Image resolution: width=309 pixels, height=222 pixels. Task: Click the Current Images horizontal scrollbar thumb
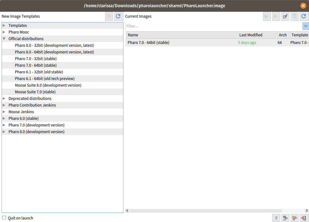tap(206, 211)
